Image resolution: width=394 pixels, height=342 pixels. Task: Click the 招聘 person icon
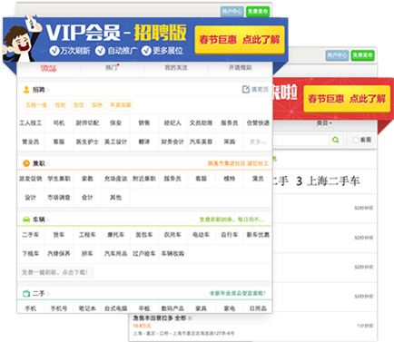[x=26, y=90]
